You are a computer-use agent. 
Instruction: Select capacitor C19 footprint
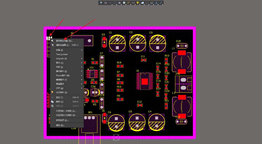point(181,122)
